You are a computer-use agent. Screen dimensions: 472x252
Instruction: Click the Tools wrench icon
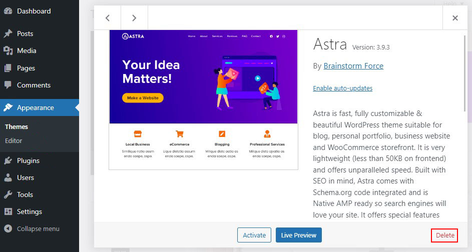click(x=8, y=194)
